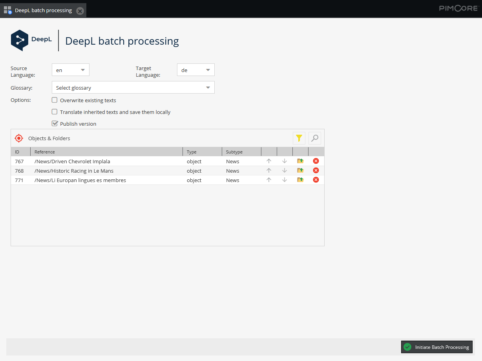Move Historic Racing in Le Mans down

tap(285, 170)
